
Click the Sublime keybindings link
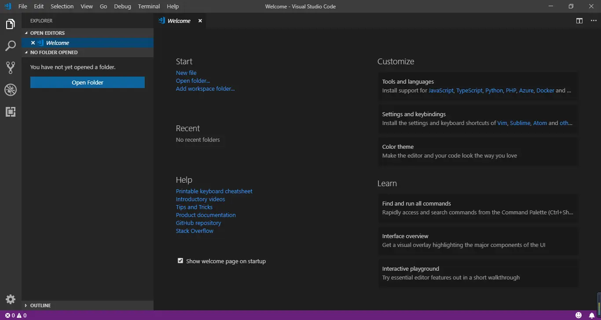pos(520,123)
